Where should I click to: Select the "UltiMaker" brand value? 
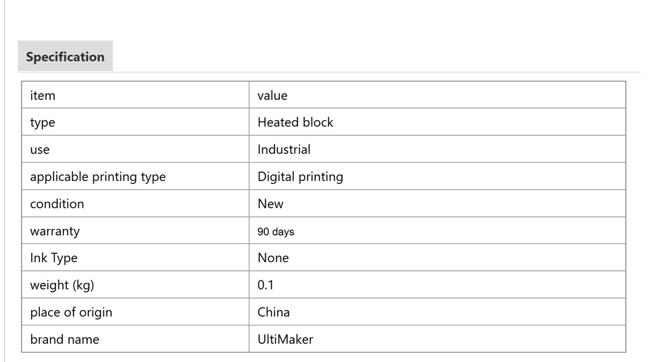point(285,339)
